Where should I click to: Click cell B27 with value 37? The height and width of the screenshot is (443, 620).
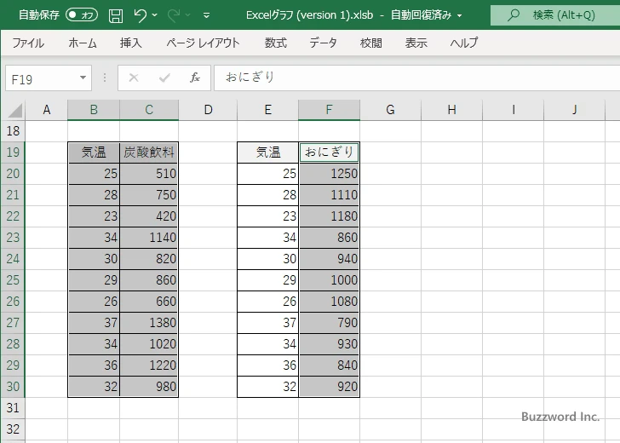(94, 323)
